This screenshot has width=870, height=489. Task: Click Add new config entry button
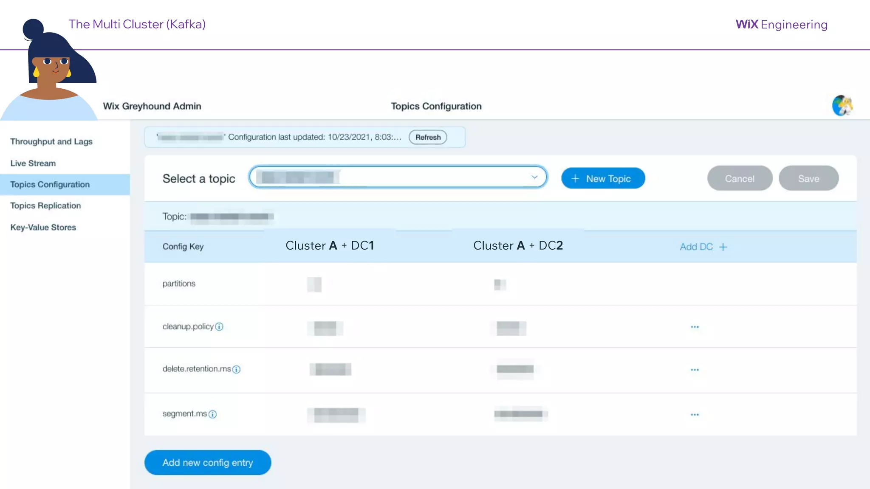point(208,463)
